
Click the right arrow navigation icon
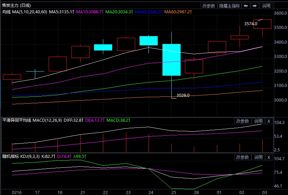pyautogui.click(x=255, y=6)
